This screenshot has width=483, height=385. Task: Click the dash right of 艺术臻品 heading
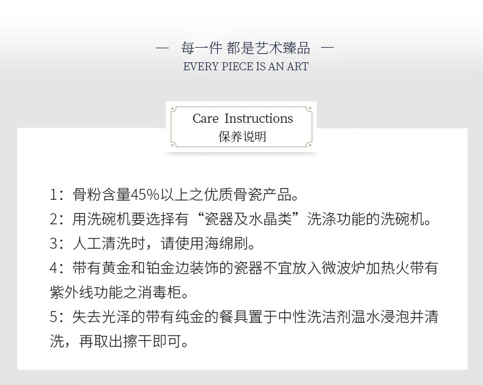pos(328,48)
